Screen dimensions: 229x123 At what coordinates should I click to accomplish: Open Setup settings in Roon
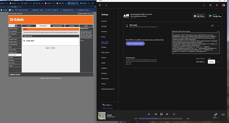click(x=103, y=37)
